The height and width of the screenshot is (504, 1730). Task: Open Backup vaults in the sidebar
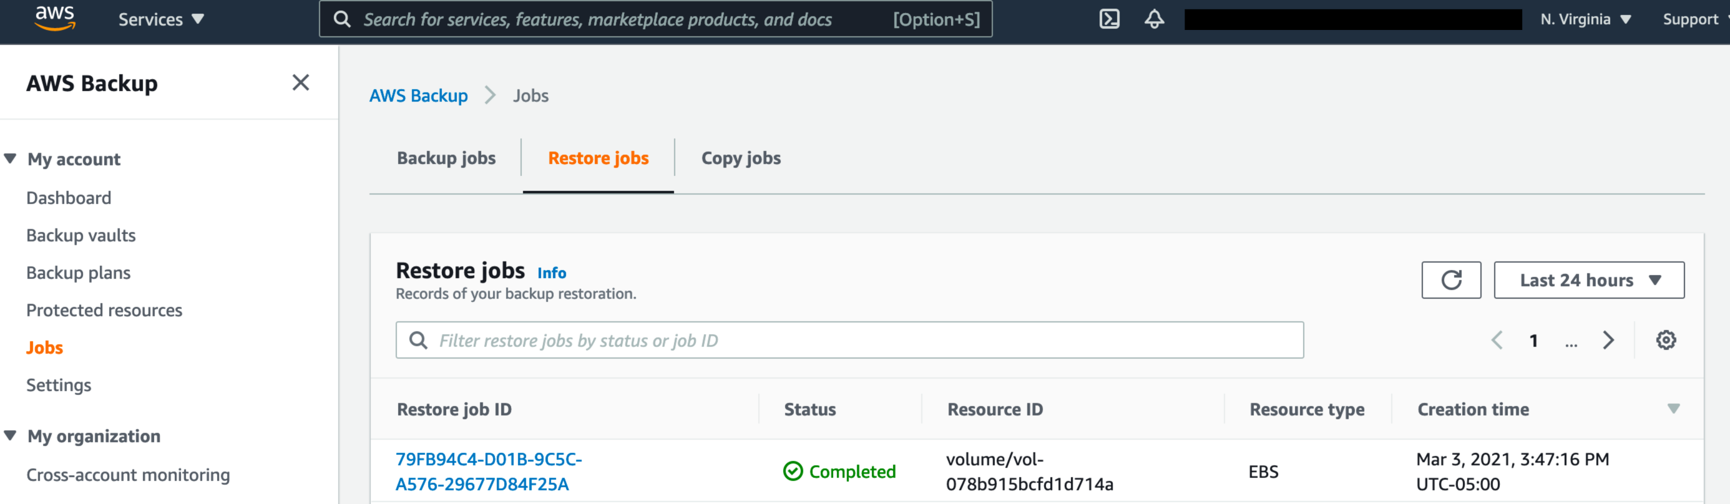[x=81, y=236]
